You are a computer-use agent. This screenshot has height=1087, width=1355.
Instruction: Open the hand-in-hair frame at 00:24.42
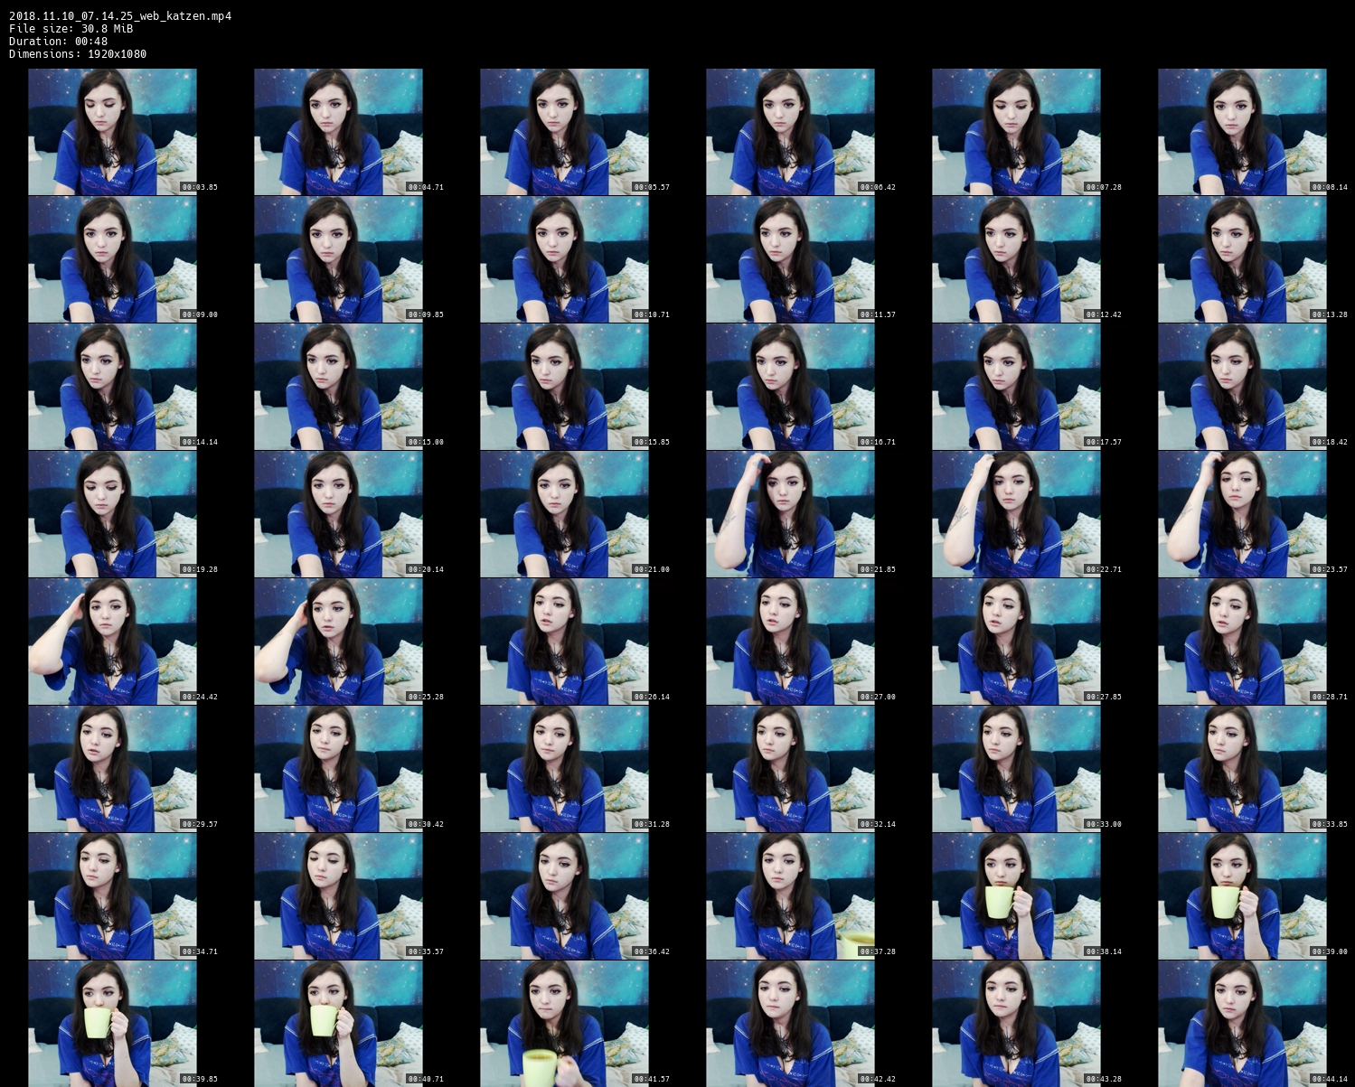(112, 642)
